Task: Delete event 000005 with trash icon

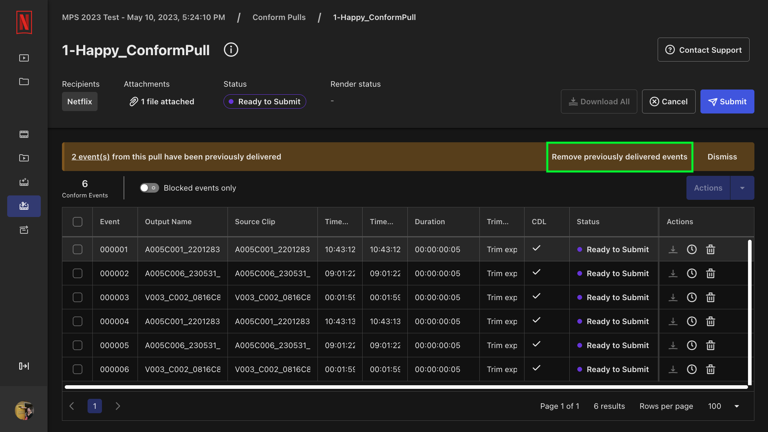Action: point(710,345)
